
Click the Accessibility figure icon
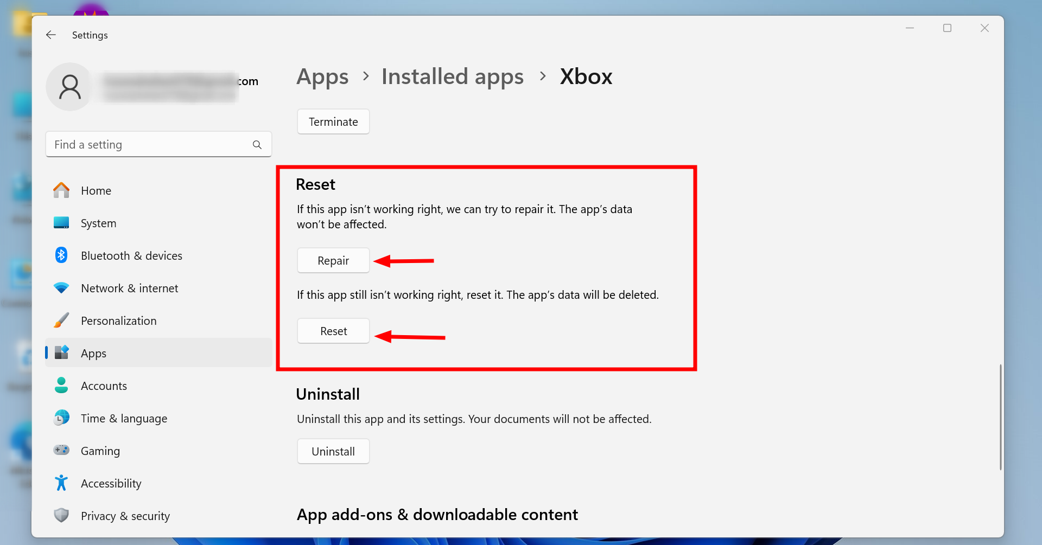point(61,483)
